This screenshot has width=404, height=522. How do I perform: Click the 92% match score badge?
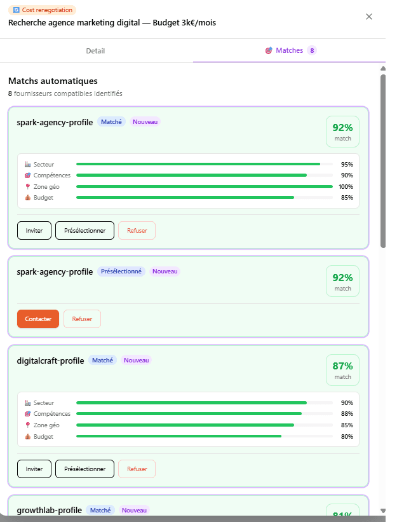coord(342,131)
